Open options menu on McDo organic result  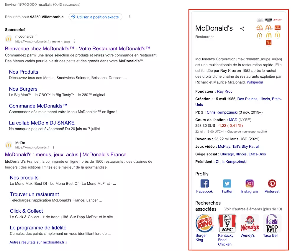point(54,147)
